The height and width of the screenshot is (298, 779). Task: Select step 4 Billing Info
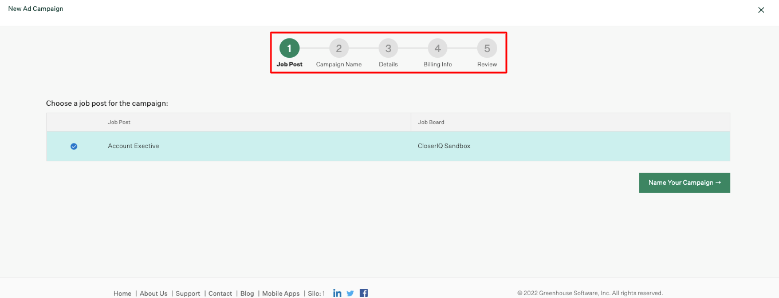tap(438, 49)
